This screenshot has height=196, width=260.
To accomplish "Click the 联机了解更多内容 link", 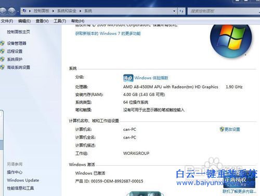I will point(239,191).
